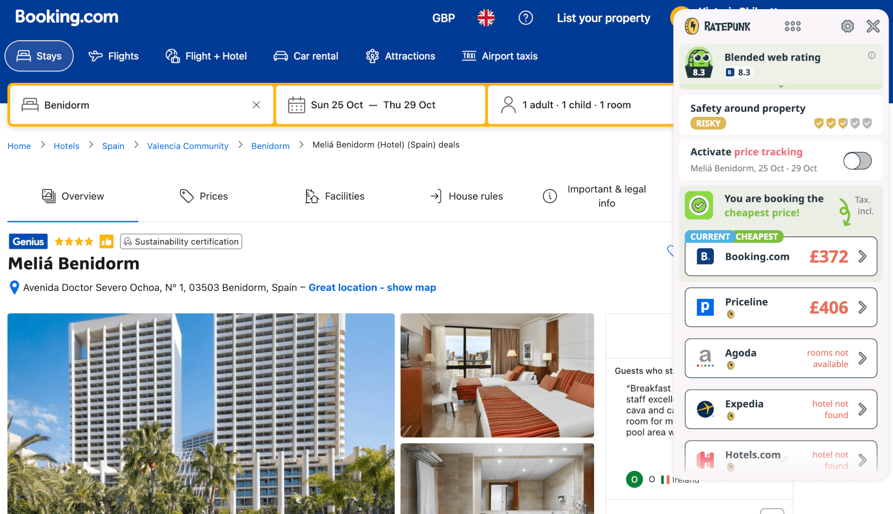Open Hotels breadcrumb link

pyautogui.click(x=66, y=146)
